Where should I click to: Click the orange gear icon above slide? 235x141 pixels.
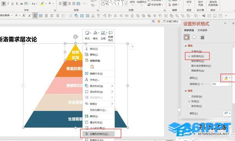[159, 22]
